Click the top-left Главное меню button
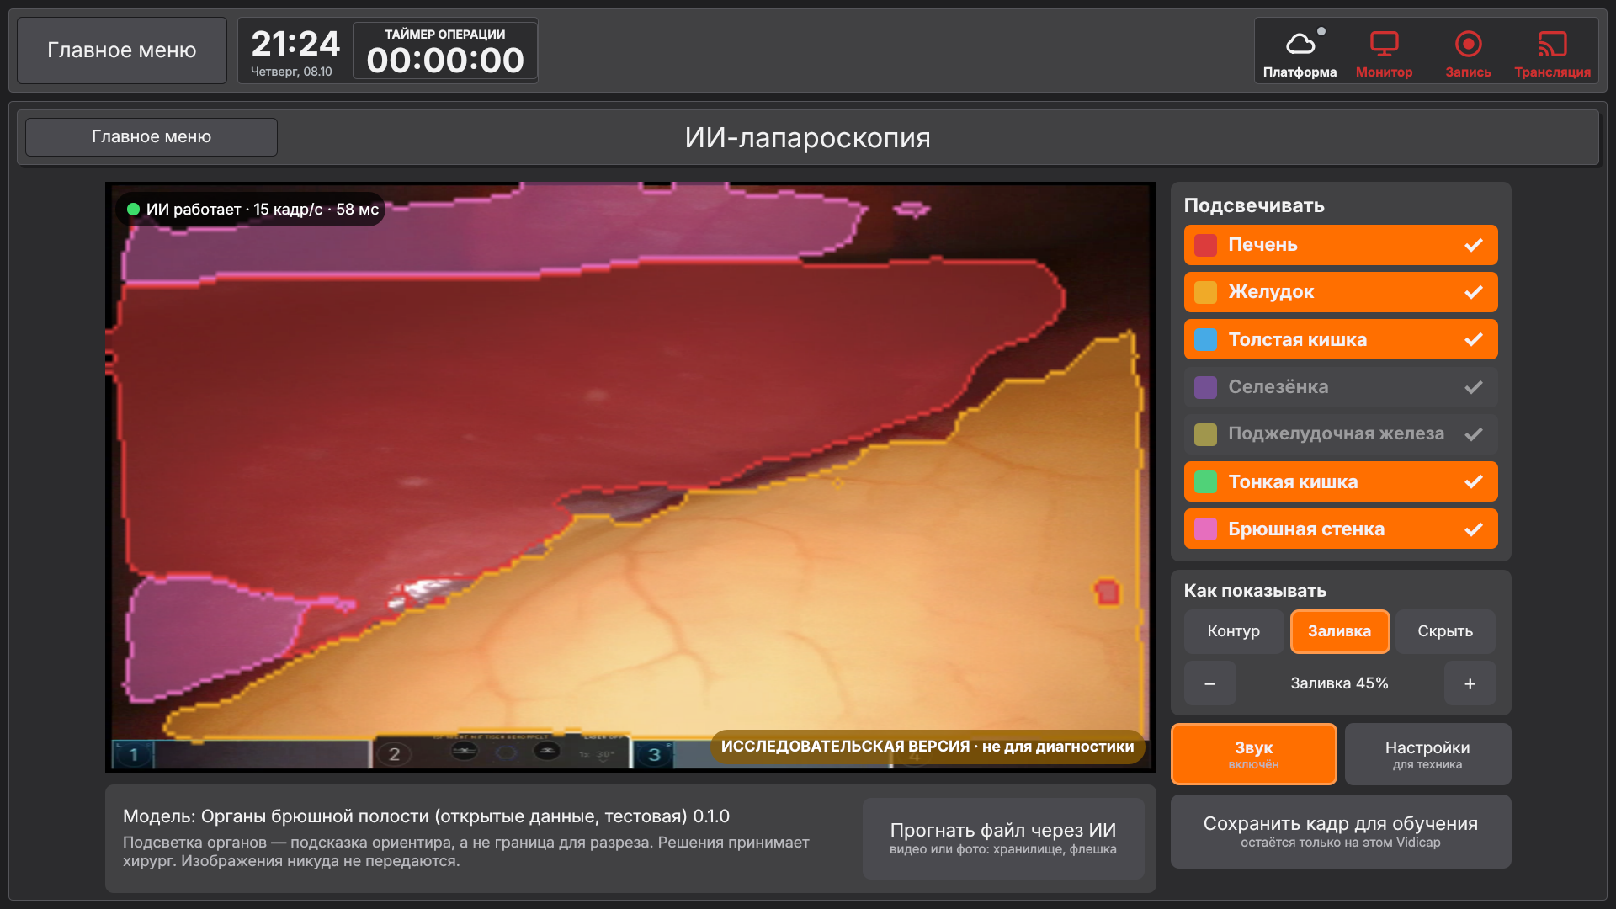The image size is (1616, 909). [x=122, y=50]
